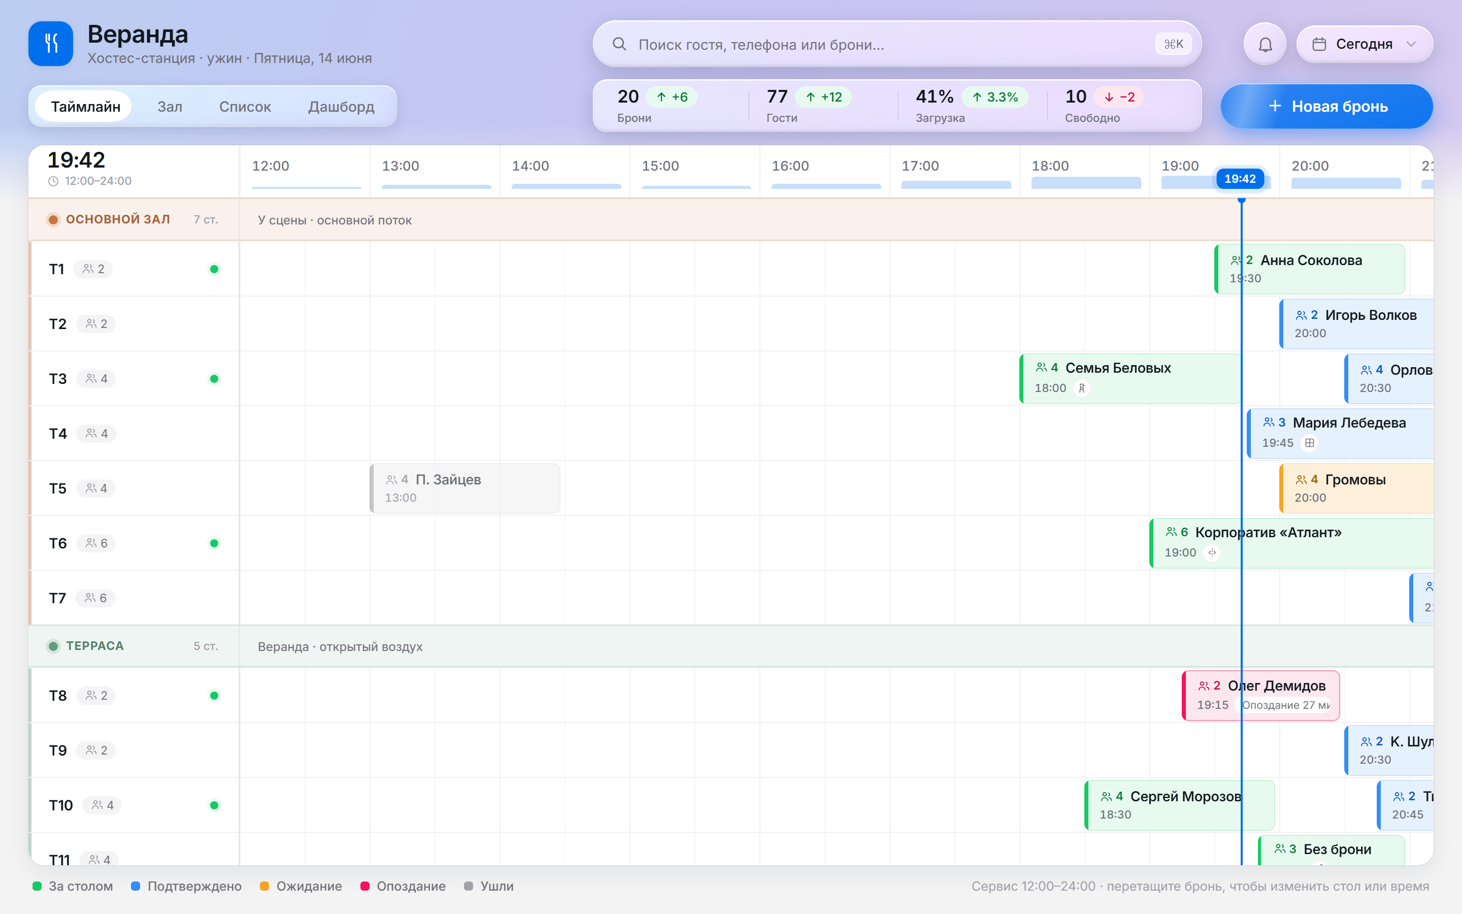Click the guests icon on the Громовы booking
The width and height of the screenshot is (1462, 914).
pyautogui.click(x=1301, y=480)
